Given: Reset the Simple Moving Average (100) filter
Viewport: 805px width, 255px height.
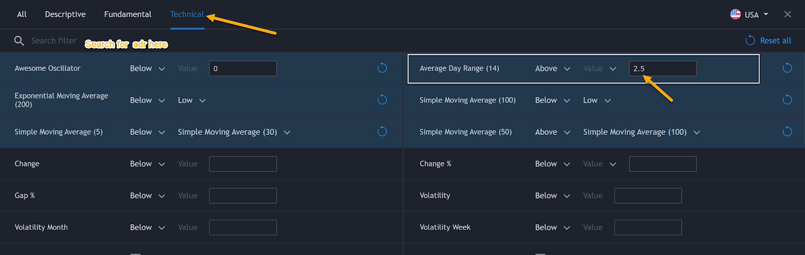Looking at the screenshot, I should click(x=787, y=100).
